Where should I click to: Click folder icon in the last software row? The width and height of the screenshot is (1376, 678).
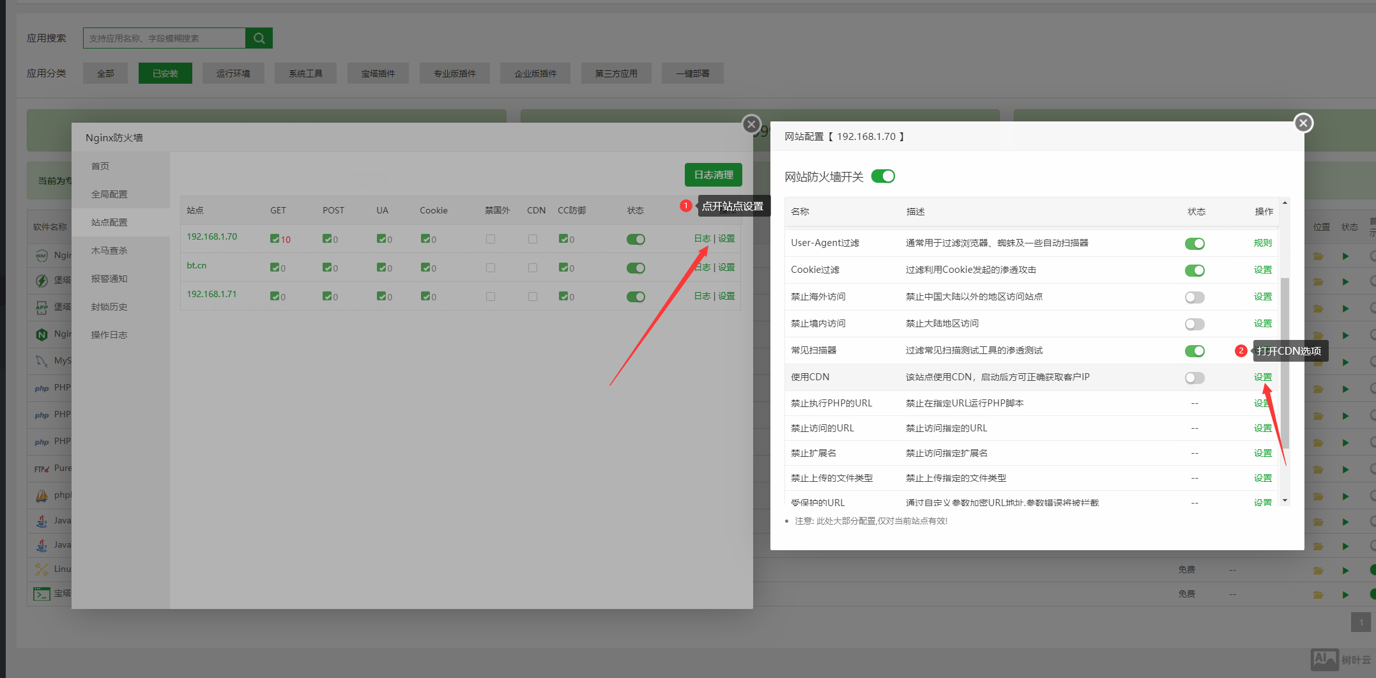[x=1318, y=594]
